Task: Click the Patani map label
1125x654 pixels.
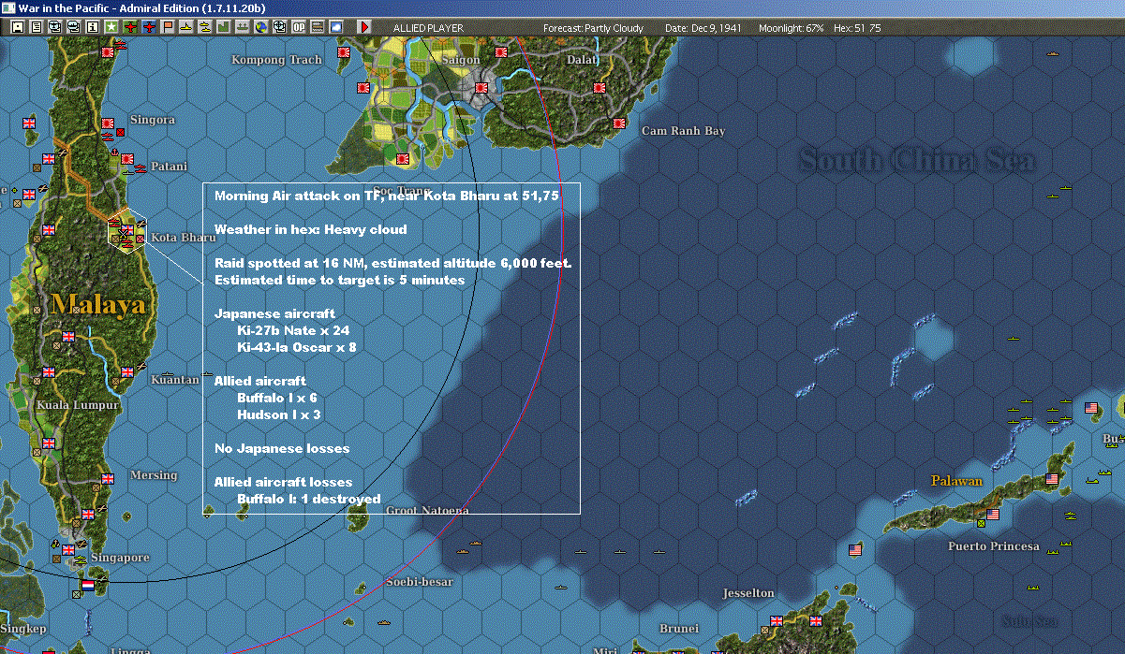Action: point(170,167)
